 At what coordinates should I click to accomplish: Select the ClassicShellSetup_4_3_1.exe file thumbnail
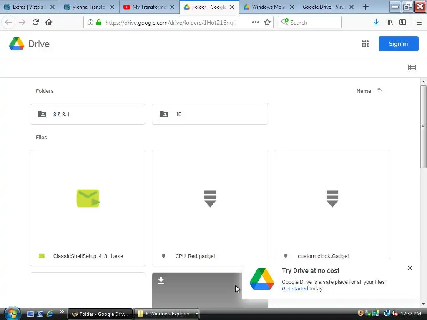click(88, 198)
